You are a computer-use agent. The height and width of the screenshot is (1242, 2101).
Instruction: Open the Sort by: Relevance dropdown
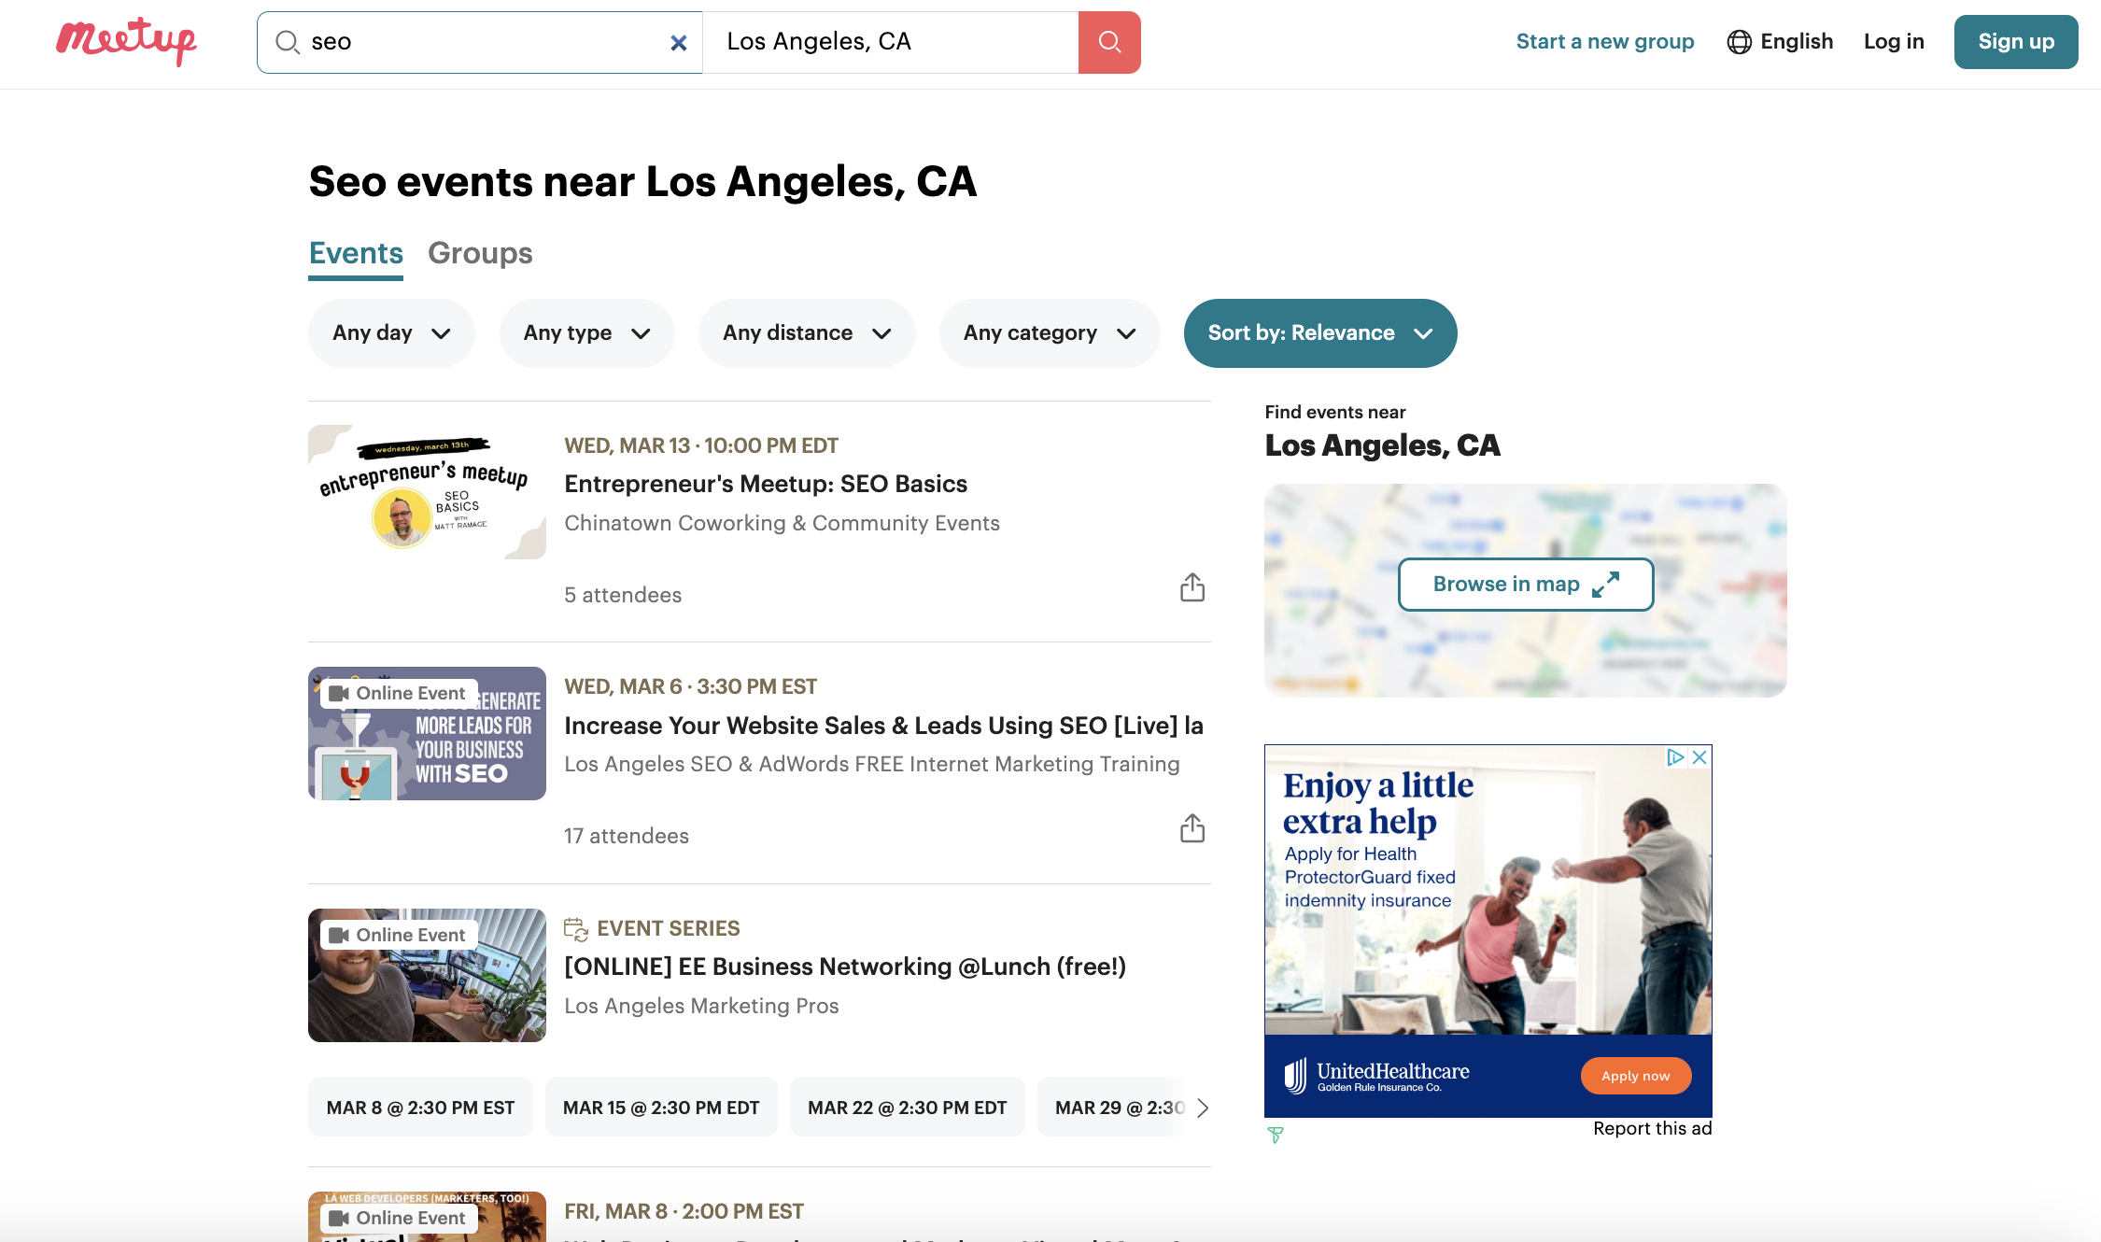coord(1319,332)
